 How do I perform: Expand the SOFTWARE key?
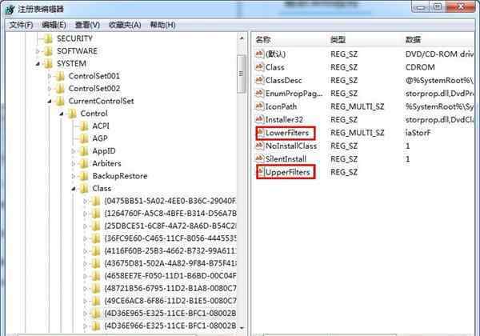click(38, 51)
